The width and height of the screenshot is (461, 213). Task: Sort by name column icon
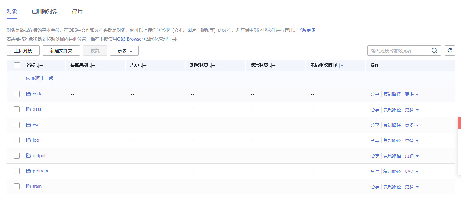[40, 66]
